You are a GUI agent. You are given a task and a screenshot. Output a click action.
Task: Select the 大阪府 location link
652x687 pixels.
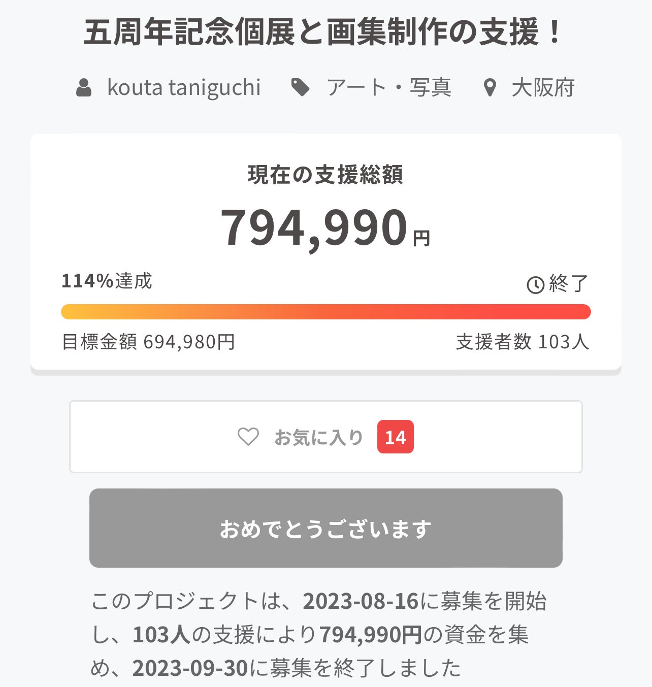[x=543, y=88]
